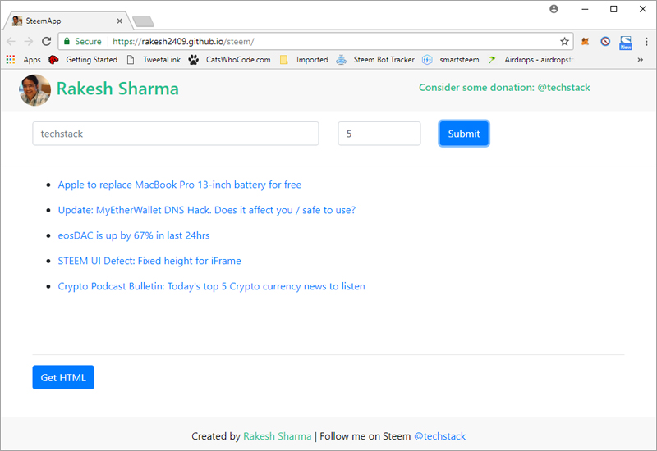Open the TweetaLink bookmark
This screenshot has height=451, width=657.
click(x=154, y=59)
